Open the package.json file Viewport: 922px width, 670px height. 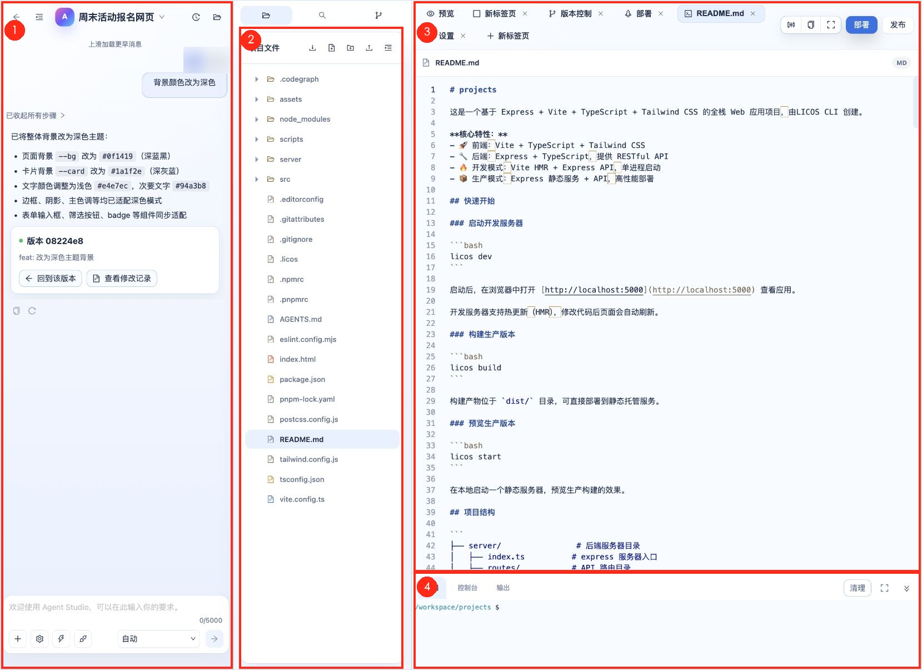click(322, 379)
